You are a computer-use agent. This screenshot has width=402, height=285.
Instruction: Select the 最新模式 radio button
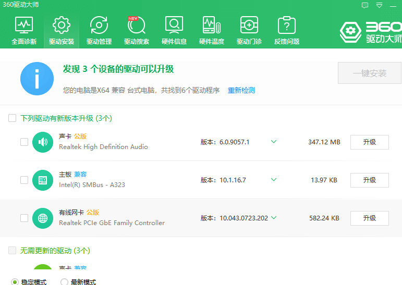coord(65,282)
